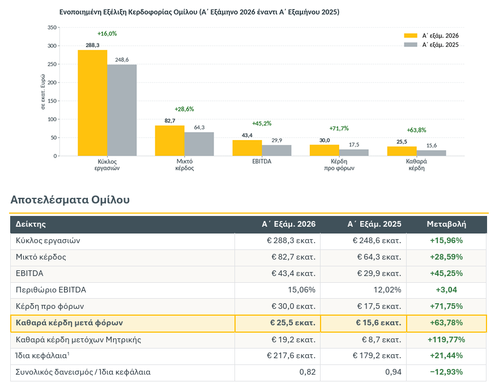Click the +71,75% change cell
The height and width of the screenshot is (382, 495).
coord(446,306)
